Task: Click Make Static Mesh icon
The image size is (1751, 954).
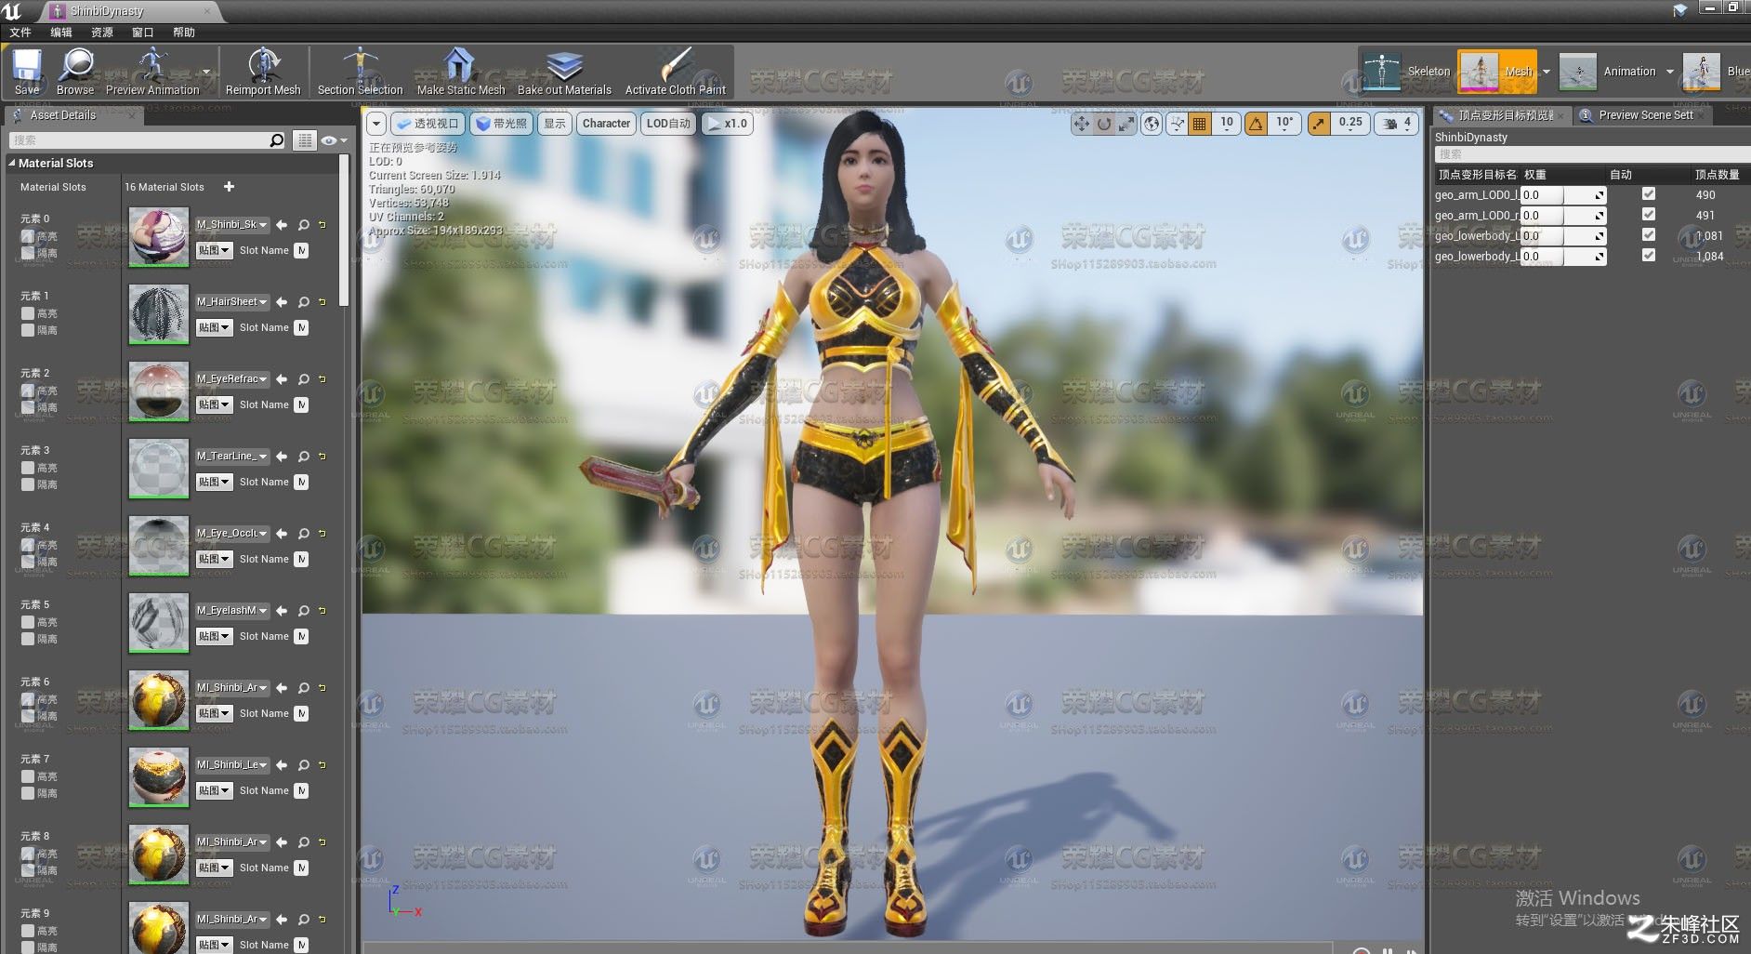Action: pyautogui.click(x=461, y=72)
